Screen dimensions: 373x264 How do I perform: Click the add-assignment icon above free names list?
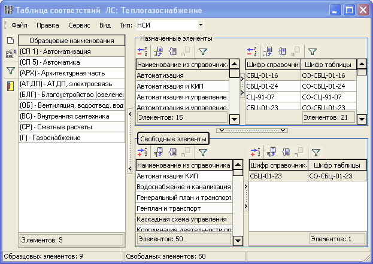click(x=142, y=151)
